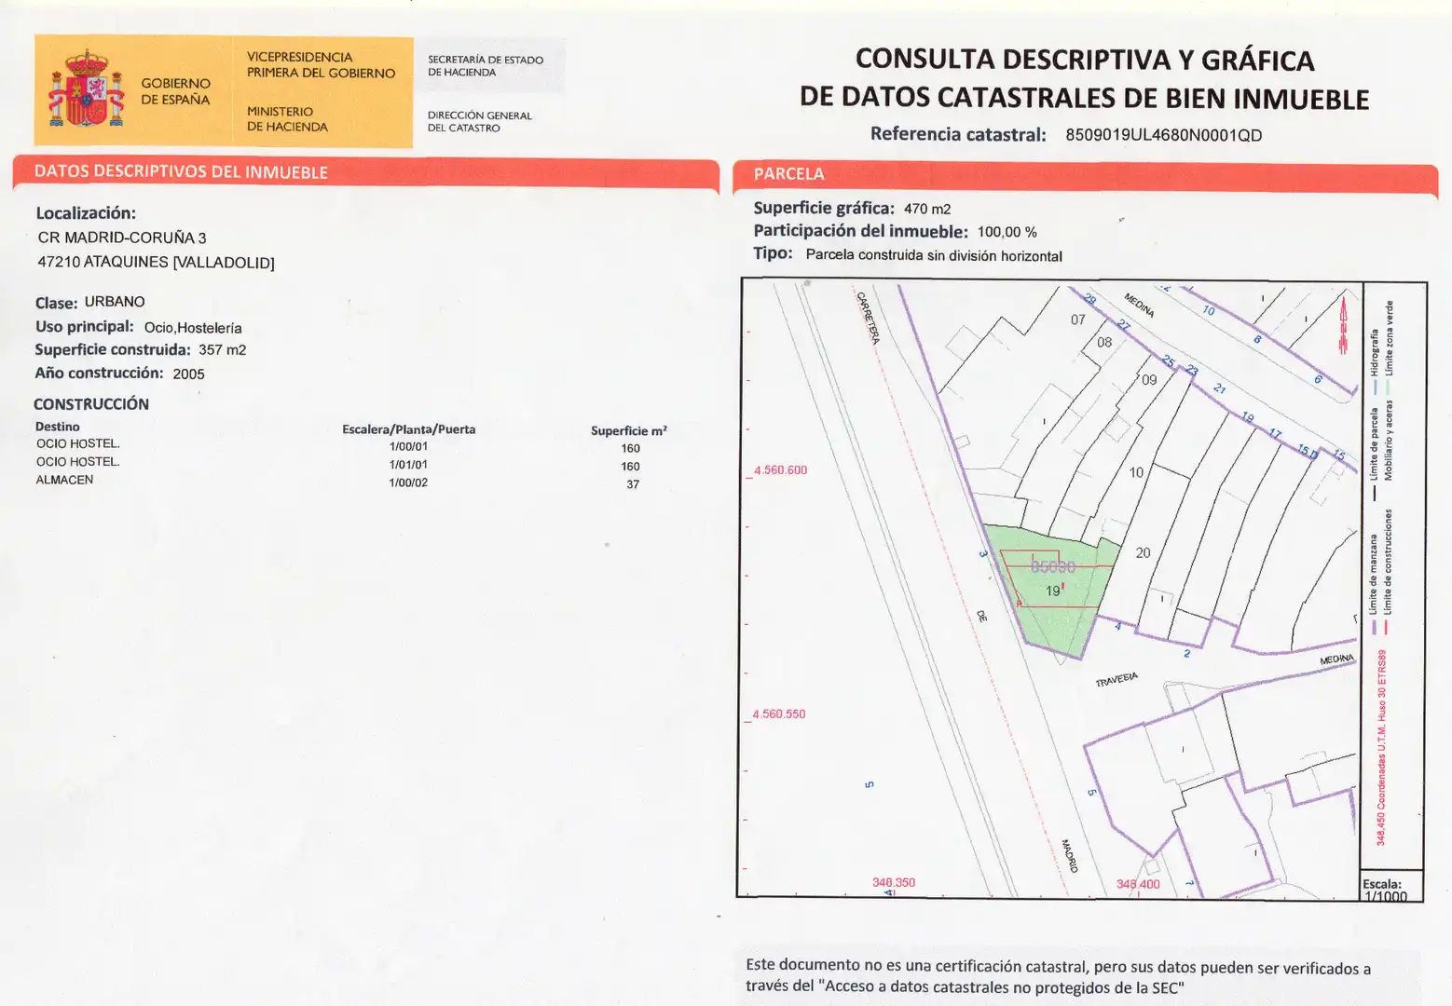Click parcel number 08 on map
Image resolution: width=1452 pixels, height=1006 pixels.
pyautogui.click(x=1104, y=343)
